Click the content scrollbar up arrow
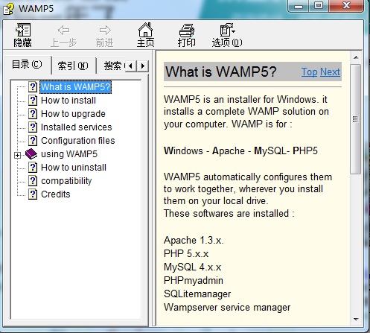Image resolution: width=370 pixels, height=333 pixels. click(x=356, y=57)
